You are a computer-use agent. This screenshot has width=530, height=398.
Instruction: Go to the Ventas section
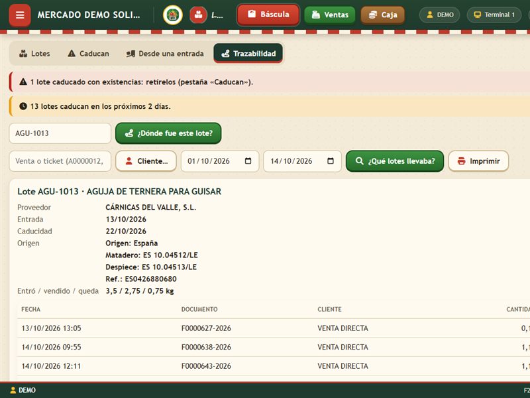click(x=330, y=15)
